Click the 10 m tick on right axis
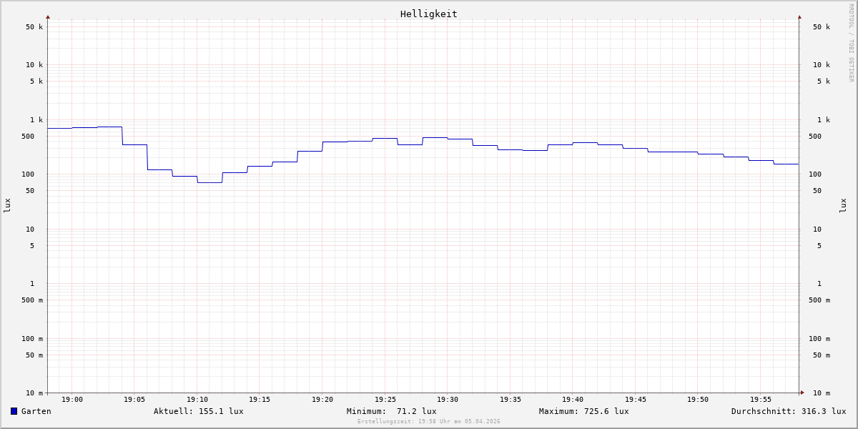 coord(821,393)
